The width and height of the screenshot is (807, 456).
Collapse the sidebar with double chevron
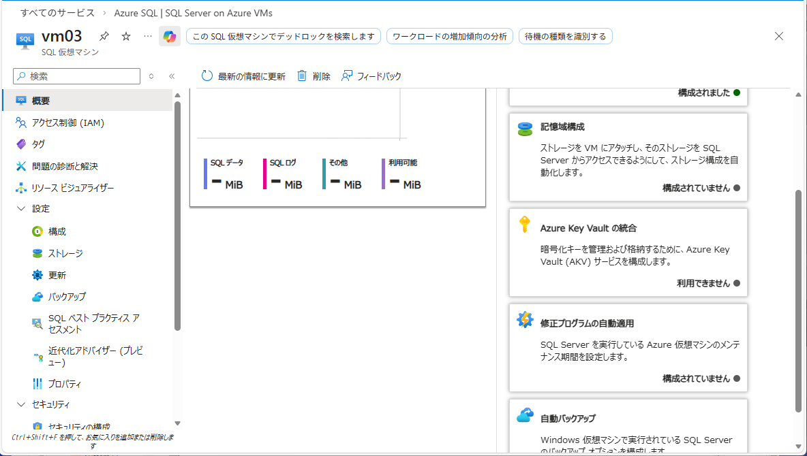172,76
